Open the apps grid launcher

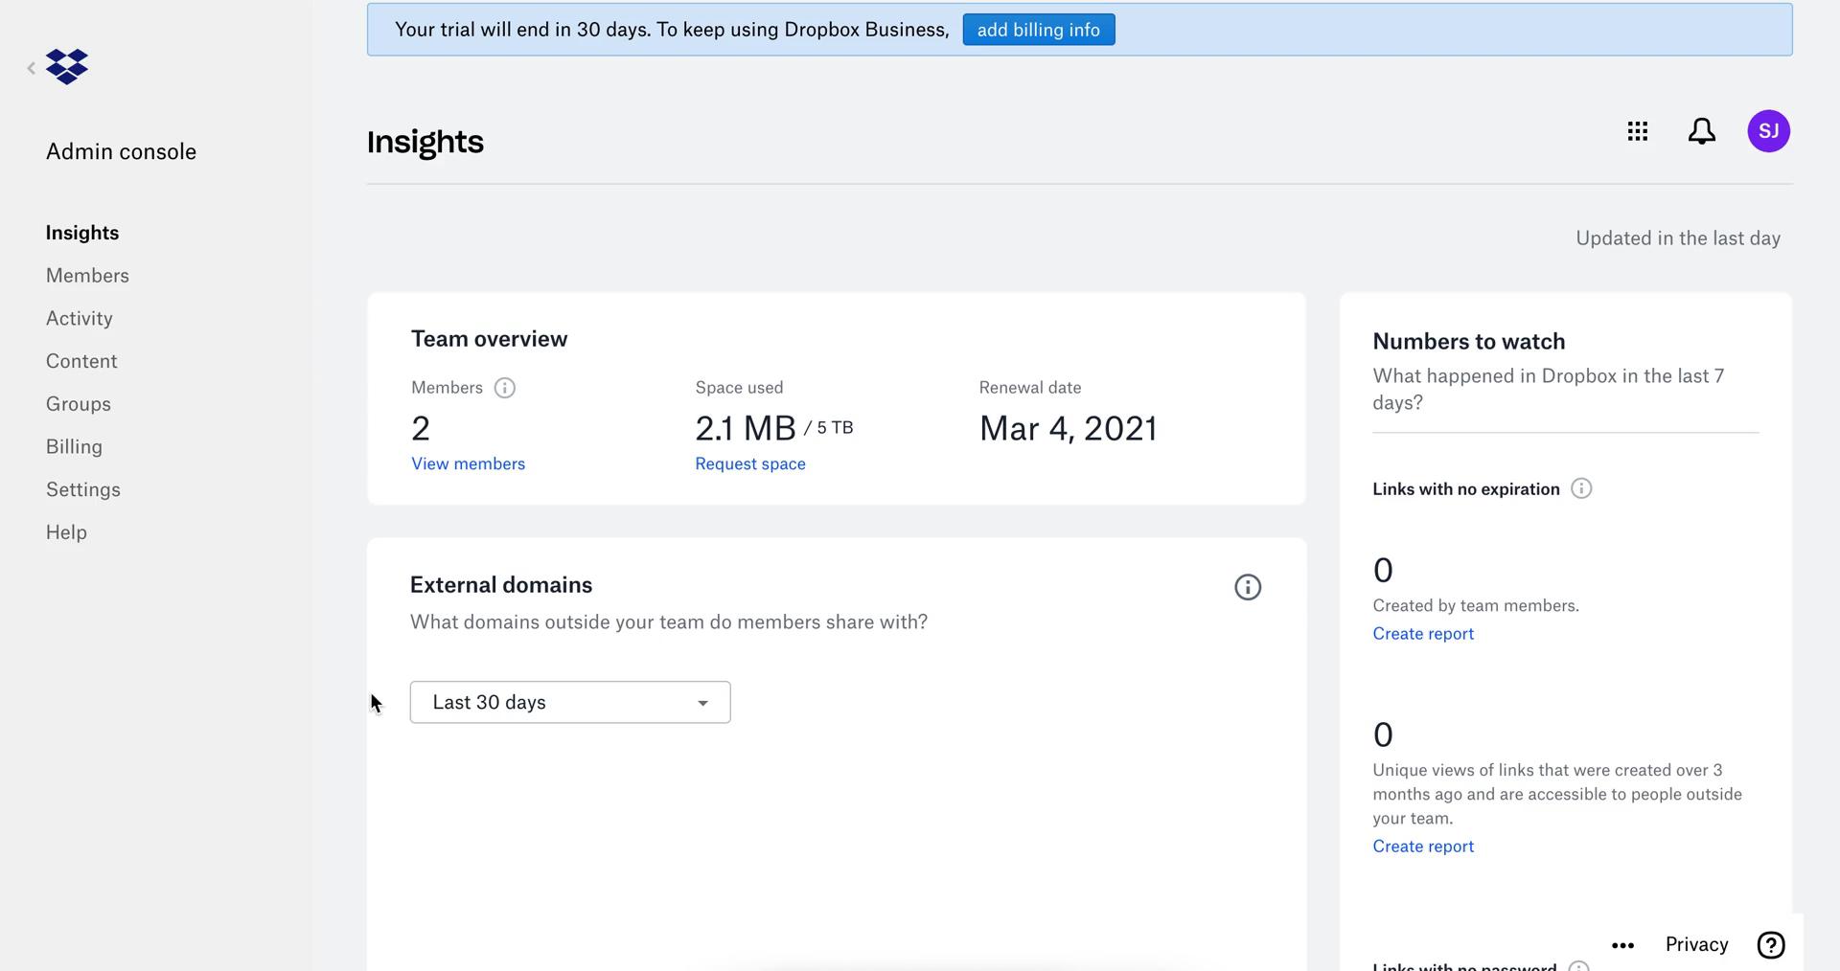pyautogui.click(x=1638, y=131)
